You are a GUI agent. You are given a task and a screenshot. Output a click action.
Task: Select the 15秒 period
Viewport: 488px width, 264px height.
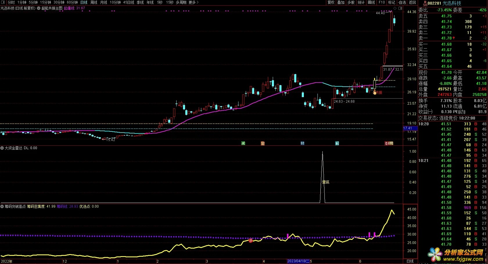pyautogui.click(x=170, y=2)
